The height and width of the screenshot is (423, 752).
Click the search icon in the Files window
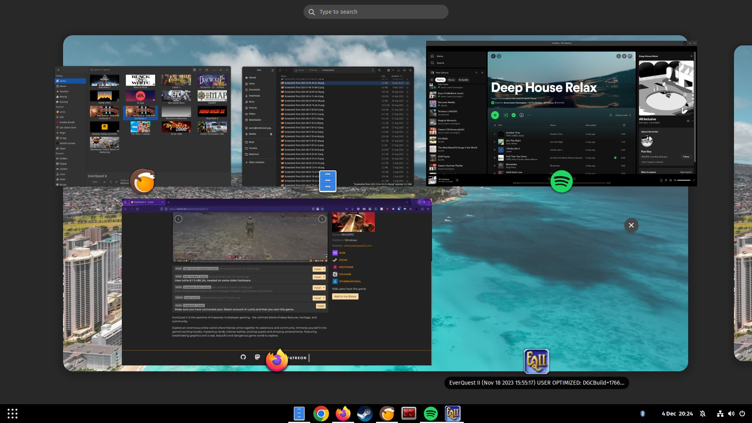[x=379, y=70]
